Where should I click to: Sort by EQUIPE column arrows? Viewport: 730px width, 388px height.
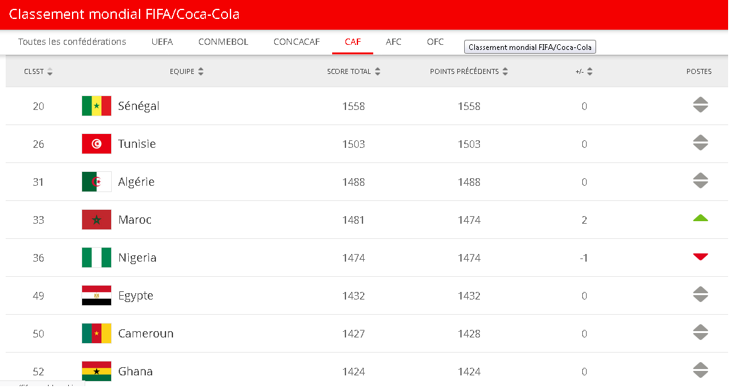point(201,72)
